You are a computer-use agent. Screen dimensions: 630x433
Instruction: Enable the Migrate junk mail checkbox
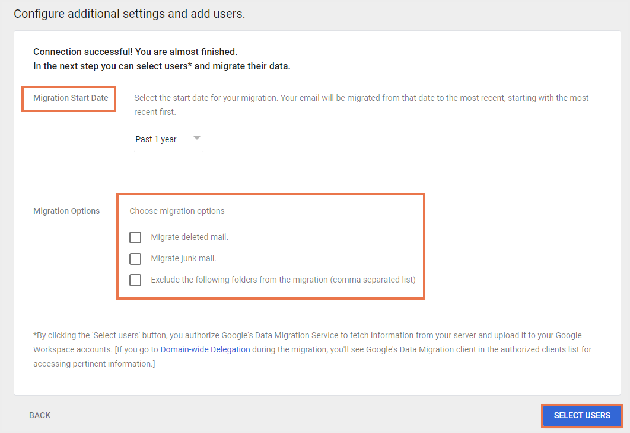(135, 259)
